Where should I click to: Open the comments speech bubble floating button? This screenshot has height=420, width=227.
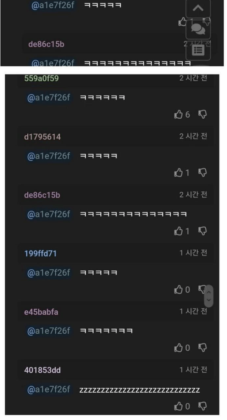(198, 29)
